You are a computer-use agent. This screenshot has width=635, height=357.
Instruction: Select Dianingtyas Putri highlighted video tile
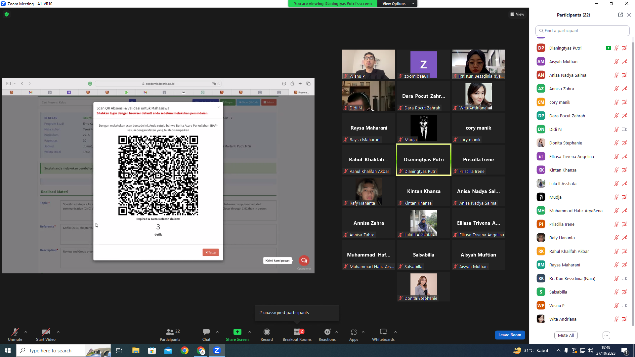pyautogui.click(x=424, y=160)
